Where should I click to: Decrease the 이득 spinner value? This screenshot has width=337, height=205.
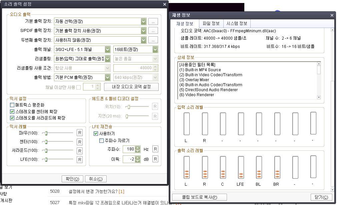click(138, 161)
